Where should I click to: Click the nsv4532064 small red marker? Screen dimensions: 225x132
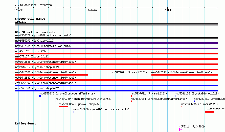131,101
